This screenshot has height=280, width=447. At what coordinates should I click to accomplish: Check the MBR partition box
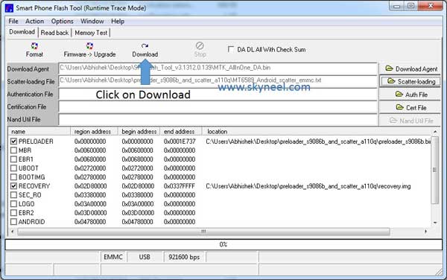tap(13, 150)
